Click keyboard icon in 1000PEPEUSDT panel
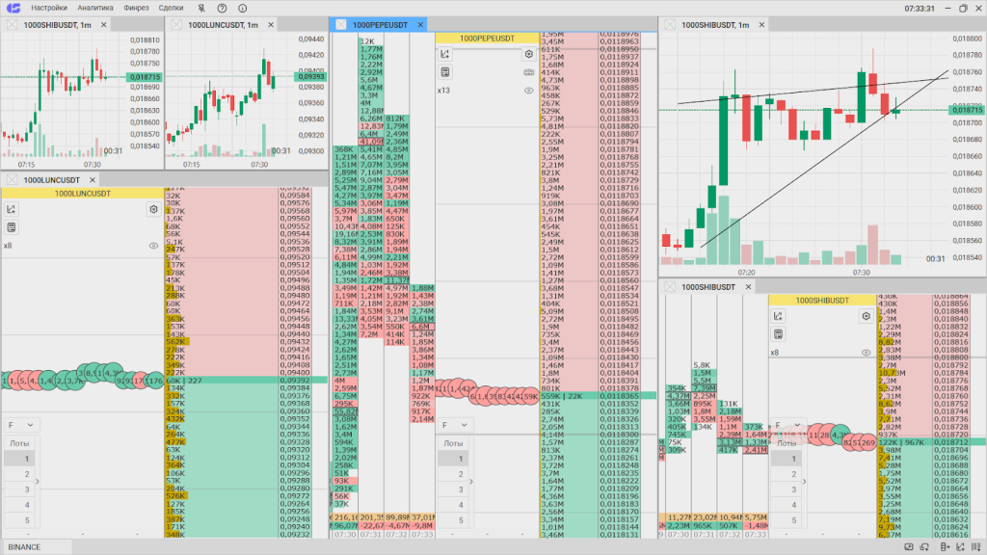Screen dimensions: 987x555 pyautogui.click(x=528, y=72)
